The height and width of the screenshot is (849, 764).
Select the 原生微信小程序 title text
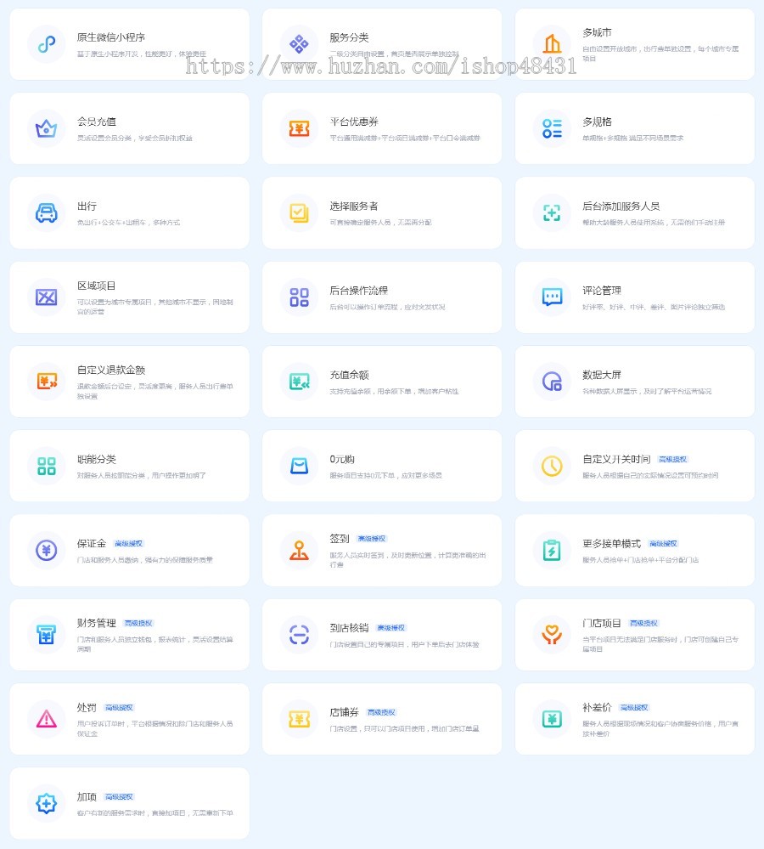click(x=111, y=37)
